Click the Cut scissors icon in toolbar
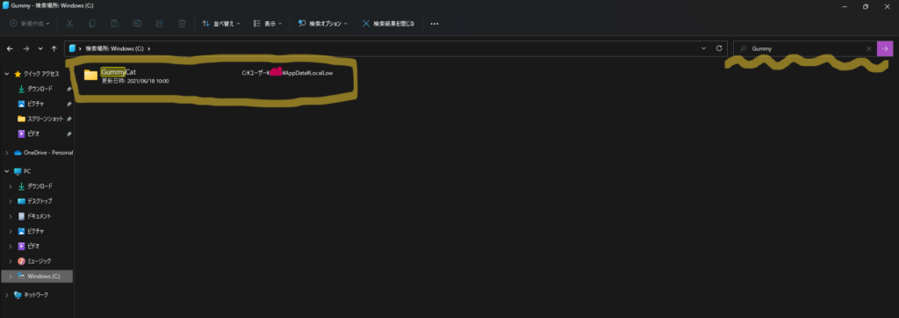The width and height of the screenshot is (899, 318). coord(69,24)
